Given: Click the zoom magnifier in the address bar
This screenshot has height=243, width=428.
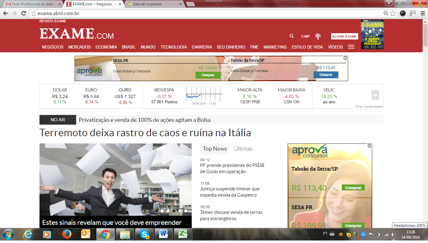Looking at the screenshot, I should [x=386, y=13].
